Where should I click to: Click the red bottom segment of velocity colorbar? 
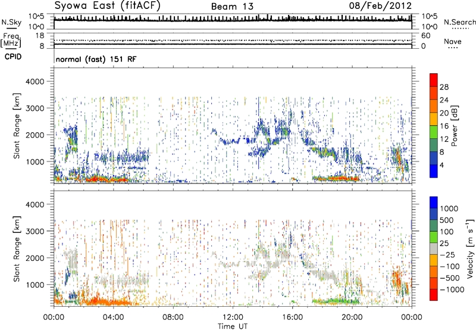coord(434,294)
